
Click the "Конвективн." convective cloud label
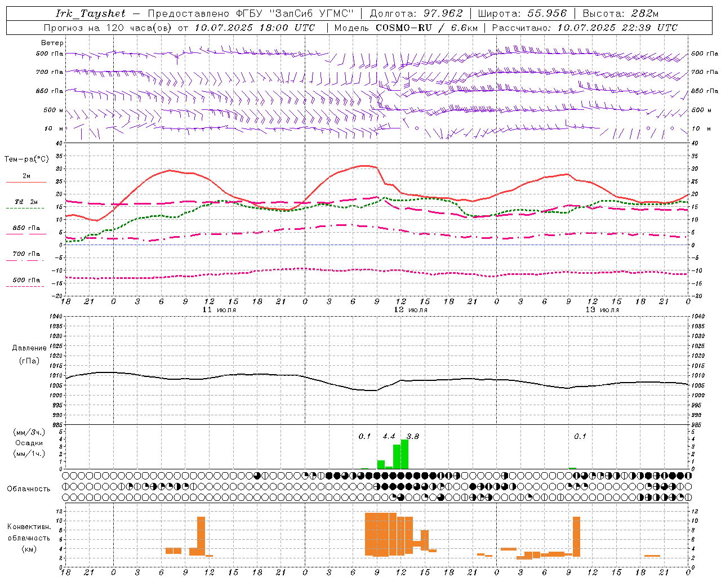coord(29,527)
